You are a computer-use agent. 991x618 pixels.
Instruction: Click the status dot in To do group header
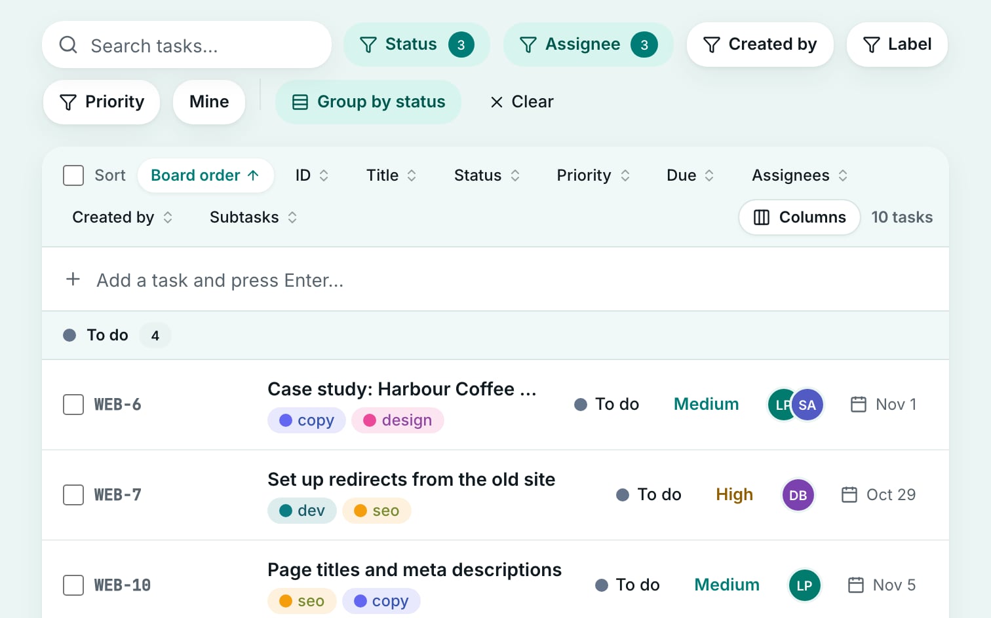pyautogui.click(x=69, y=335)
